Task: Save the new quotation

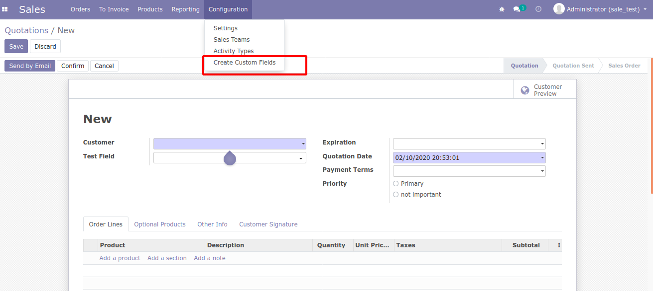Action: [16, 46]
